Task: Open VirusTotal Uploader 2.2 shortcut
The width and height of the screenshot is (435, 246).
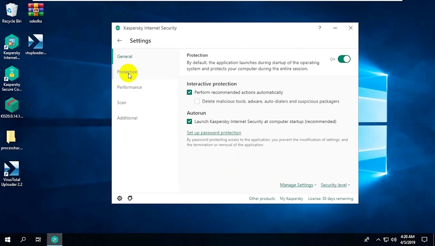Action: [x=12, y=174]
